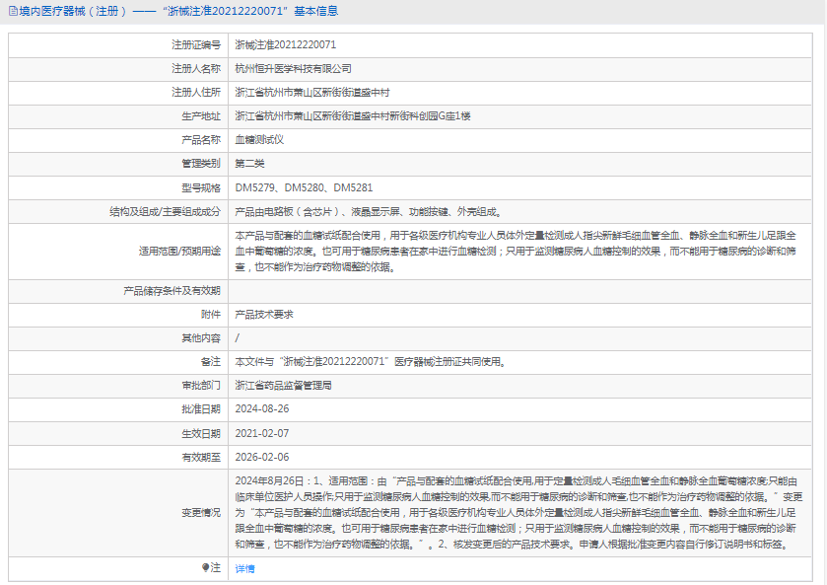Image resolution: width=827 pixels, height=585 pixels.
Task: Click expiry date 2026-02-06
Action: click(x=262, y=457)
